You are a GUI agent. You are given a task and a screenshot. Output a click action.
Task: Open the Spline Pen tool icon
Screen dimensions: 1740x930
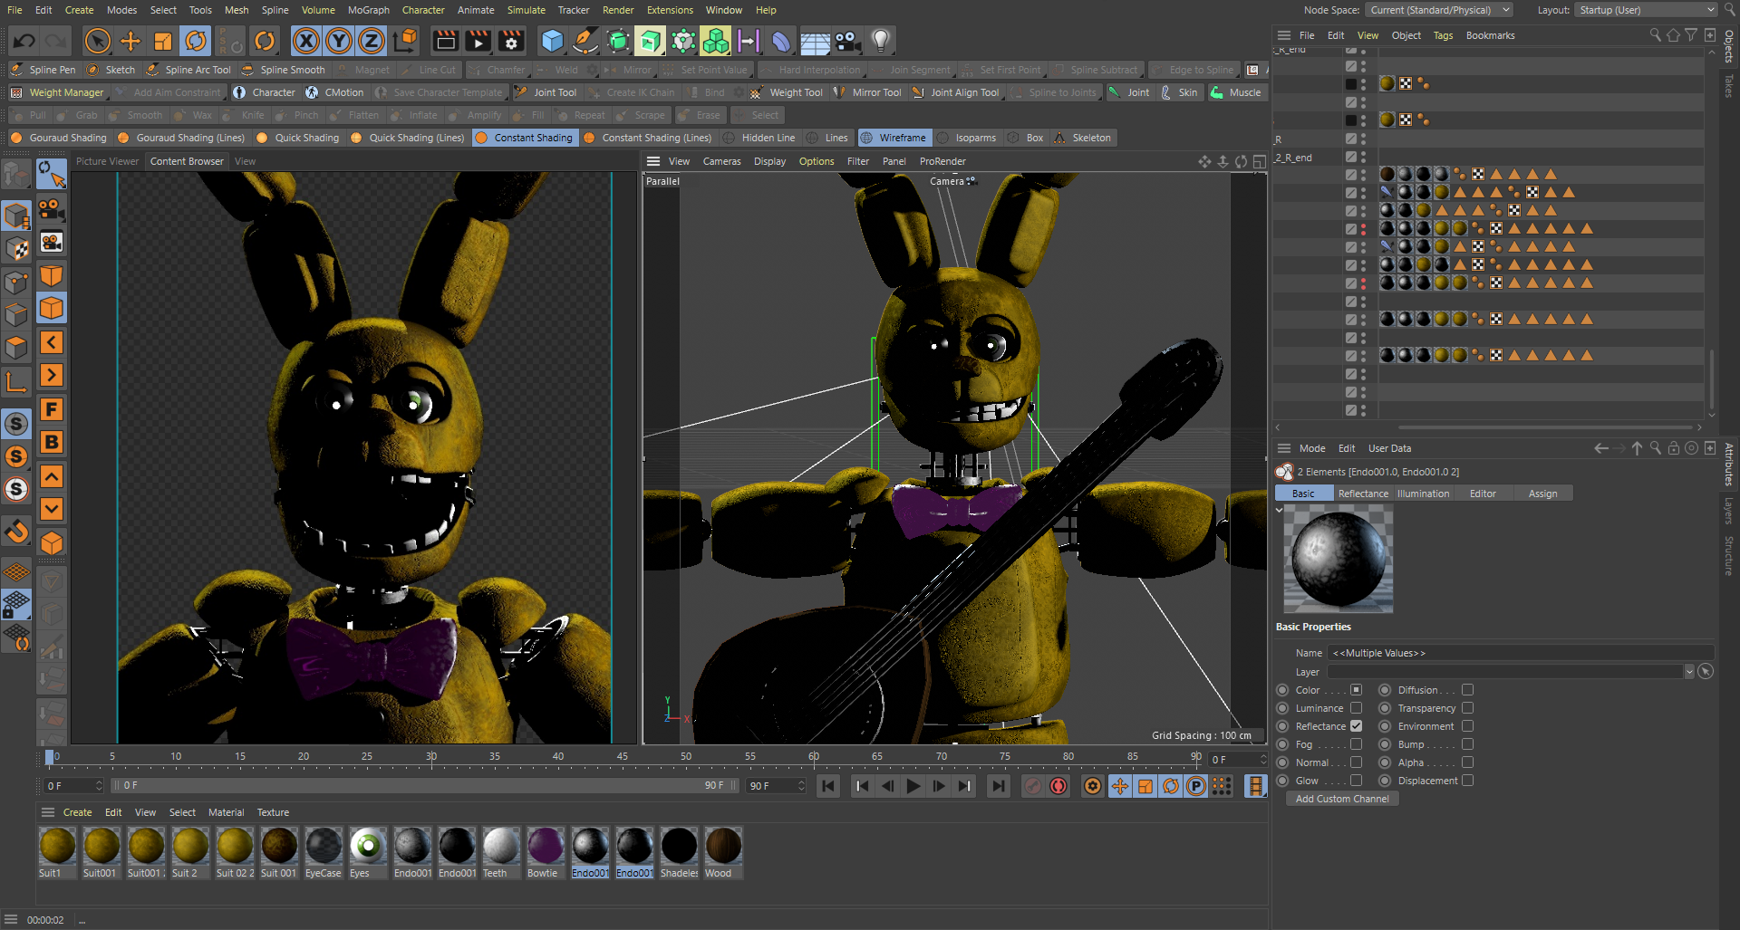pos(585,41)
